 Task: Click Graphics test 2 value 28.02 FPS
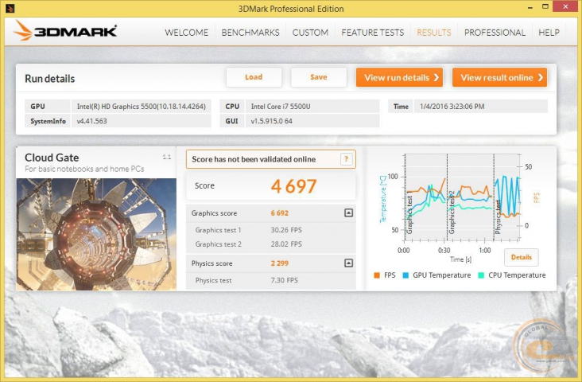pos(286,244)
